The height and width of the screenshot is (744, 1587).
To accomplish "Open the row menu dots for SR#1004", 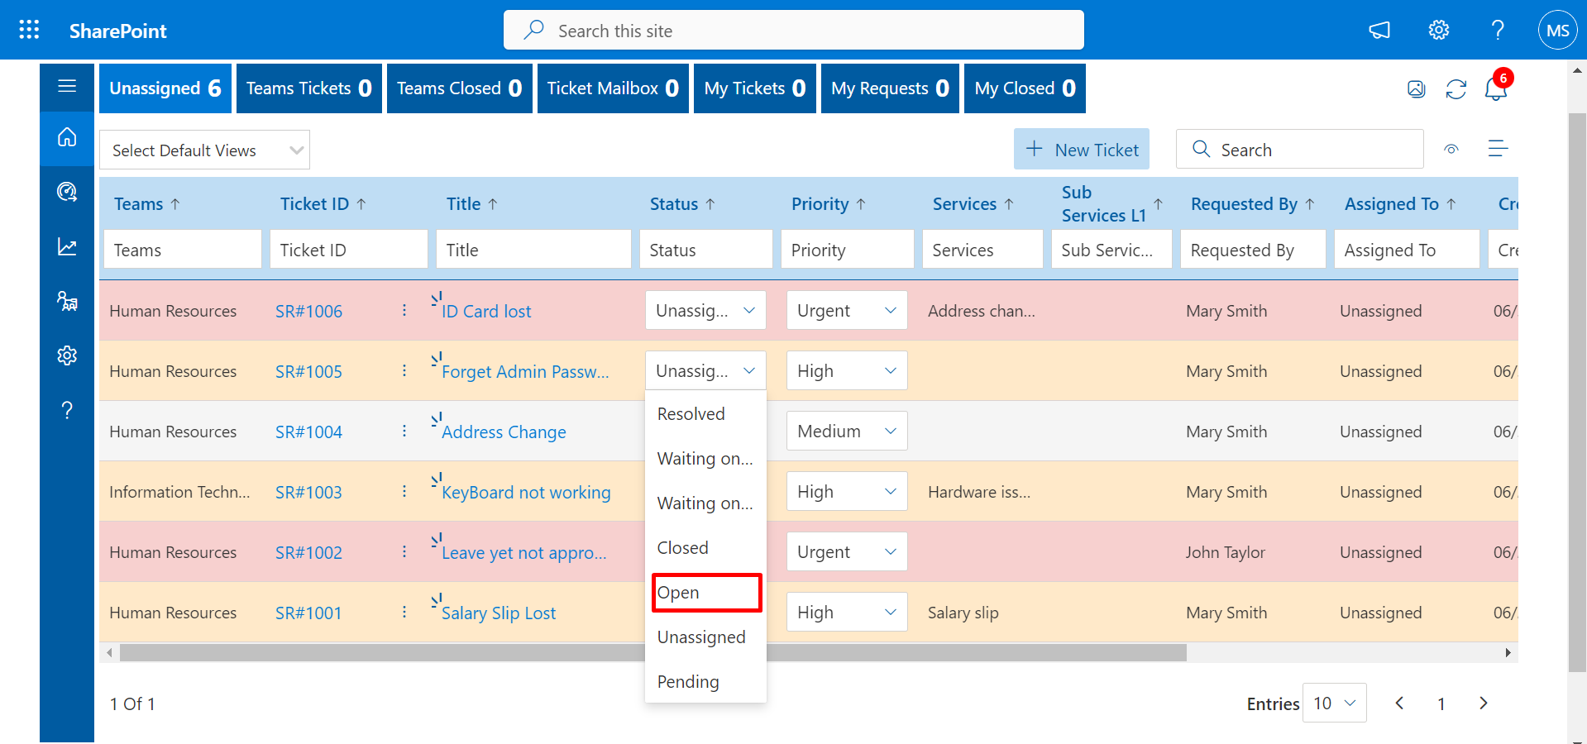I will [x=404, y=431].
